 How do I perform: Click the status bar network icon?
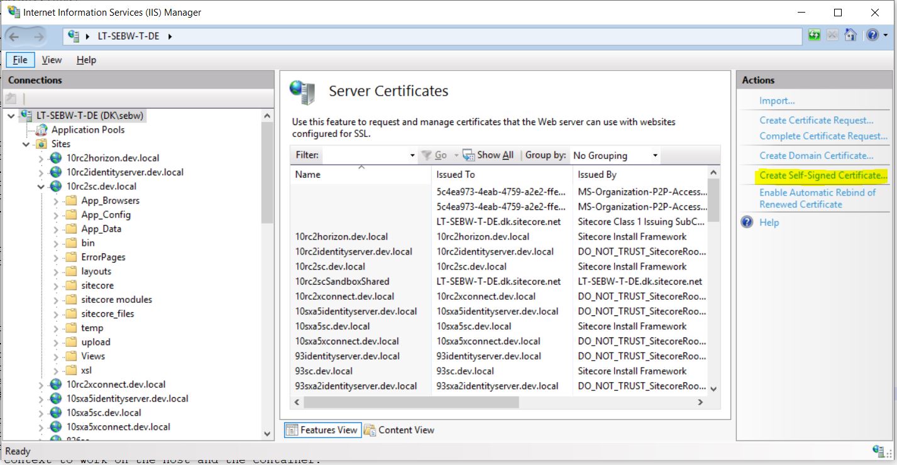[x=880, y=451]
